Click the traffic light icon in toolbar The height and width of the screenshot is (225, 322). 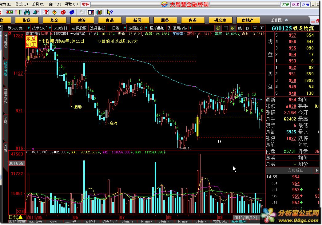(10, 12)
